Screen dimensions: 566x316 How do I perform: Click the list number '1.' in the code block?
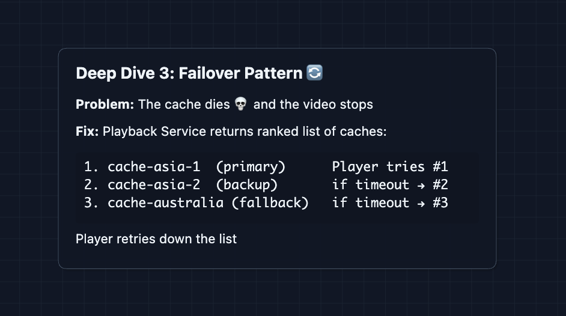pos(91,167)
